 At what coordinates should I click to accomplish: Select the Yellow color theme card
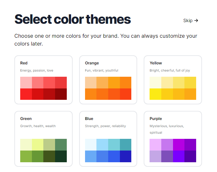pyautogui.click(x=173, y=80)
